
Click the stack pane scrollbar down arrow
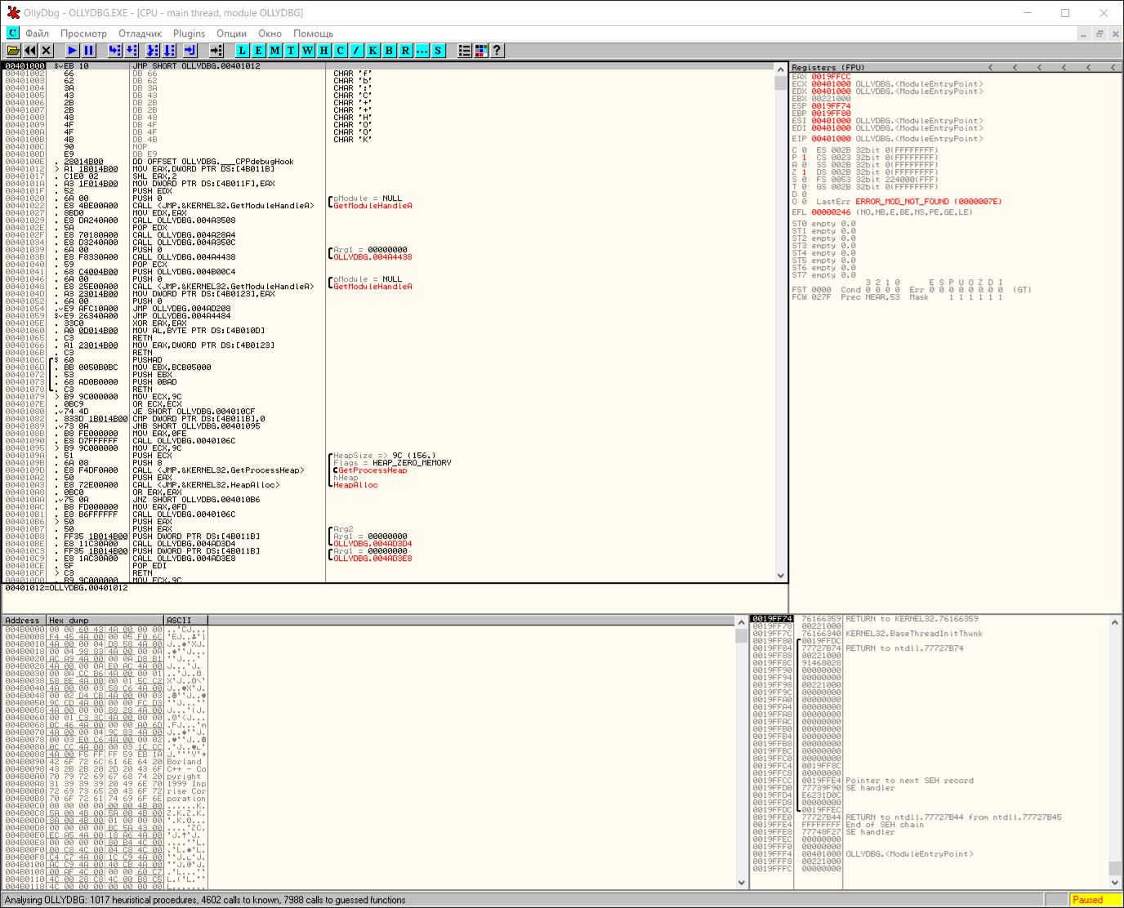[1115, 883]
